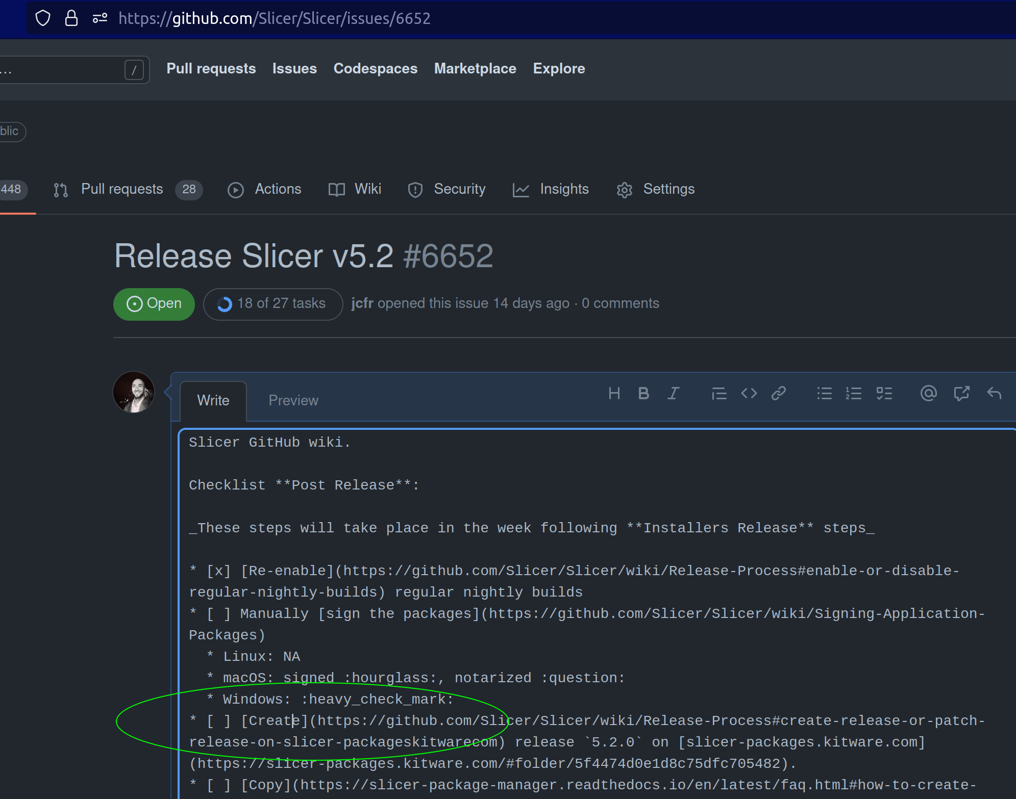Add a task list

884,393
